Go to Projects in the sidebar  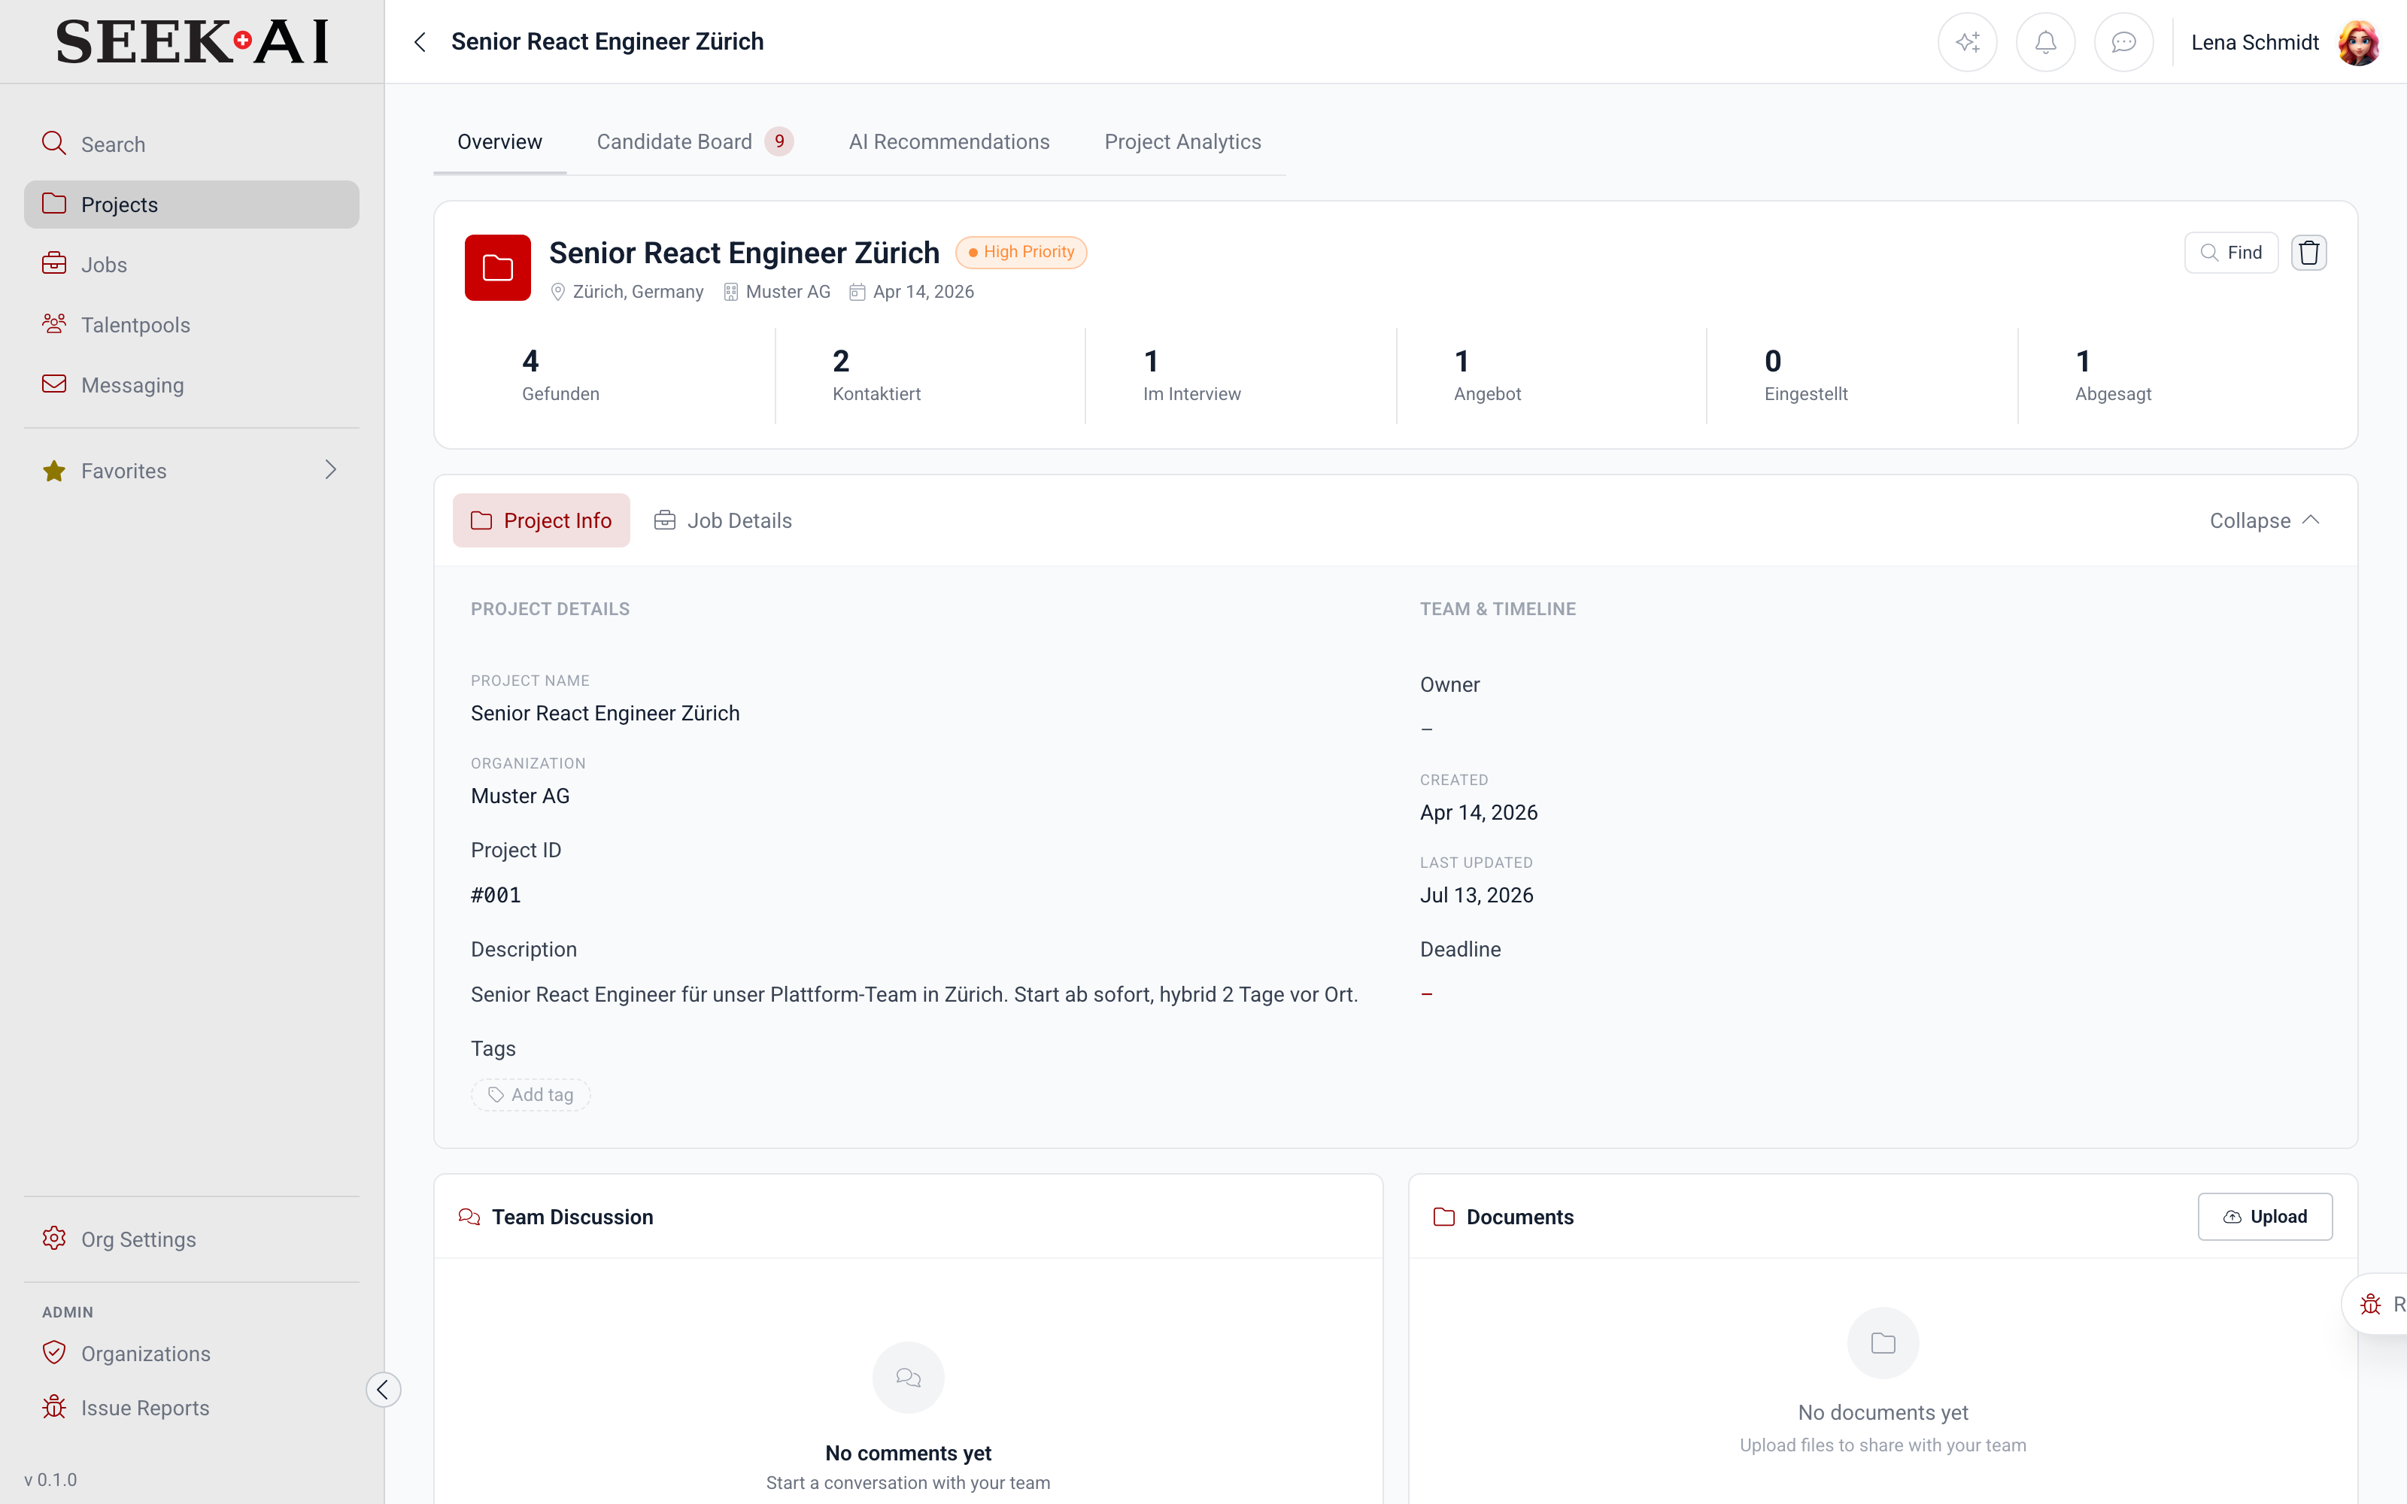pos(191,204)
